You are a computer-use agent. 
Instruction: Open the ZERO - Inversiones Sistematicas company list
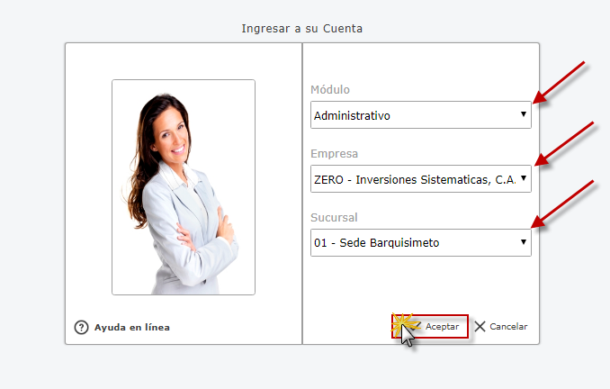tap(421, 178)
